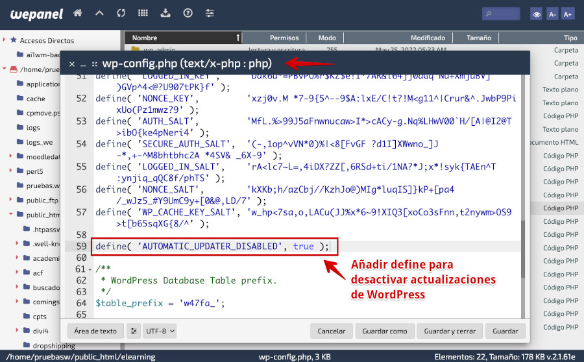Image resolution: width=584 pixels, height=362 pixels.
Task: Click the AUTOMATIC_UPDATER_DISABLED define line
Action: (212, 246)
